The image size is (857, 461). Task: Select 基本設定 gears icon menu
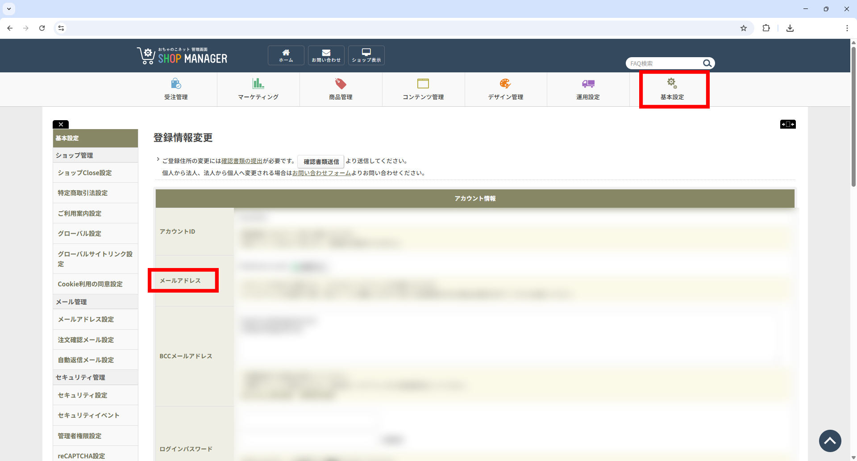tap(672, 89)
